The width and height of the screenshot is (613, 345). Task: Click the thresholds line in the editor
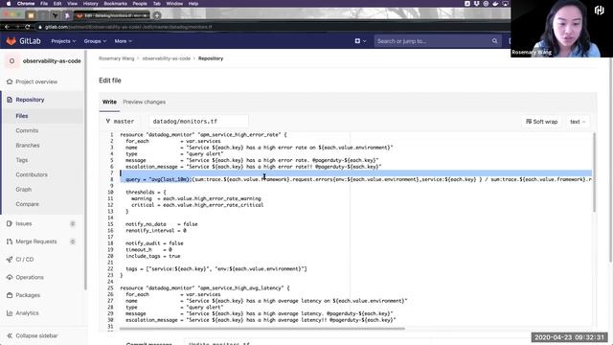(x=146, y=192)
